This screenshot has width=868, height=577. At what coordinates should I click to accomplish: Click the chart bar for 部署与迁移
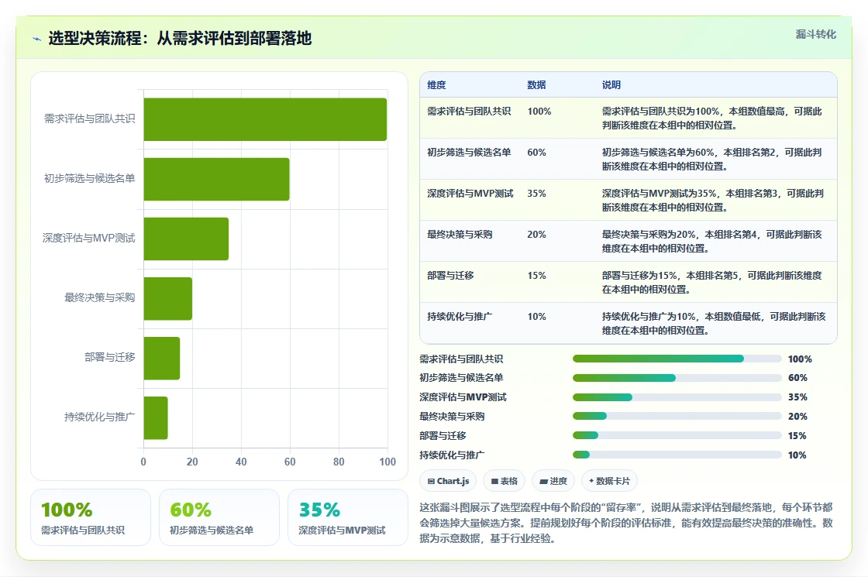(x=162, y=359)
